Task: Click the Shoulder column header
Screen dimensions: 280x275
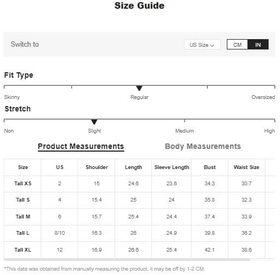Action: click(97, 167)
